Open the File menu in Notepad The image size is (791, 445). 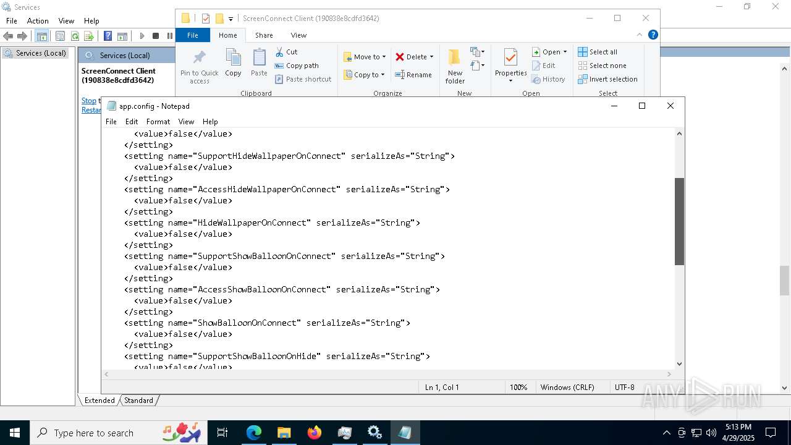111,122
